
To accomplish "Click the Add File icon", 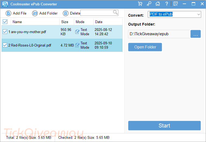I will tap(8, 13).
